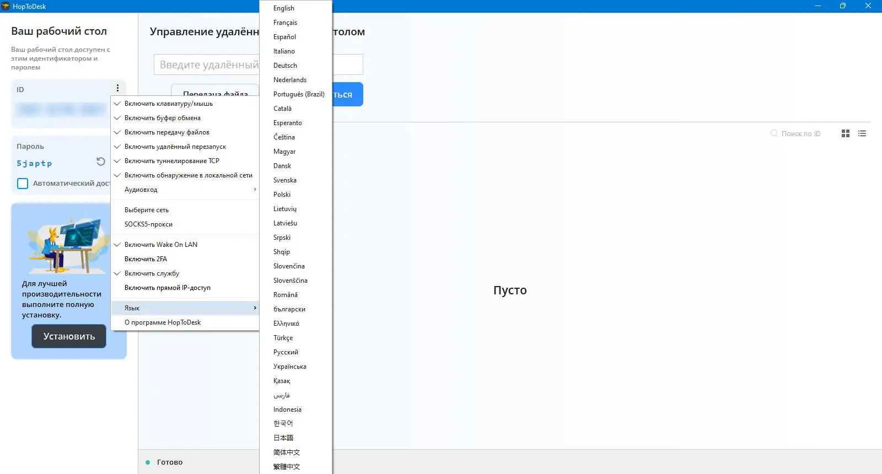Toggle Включить буфер обмена option
The image size is (882, 474).
coord(185,118)
